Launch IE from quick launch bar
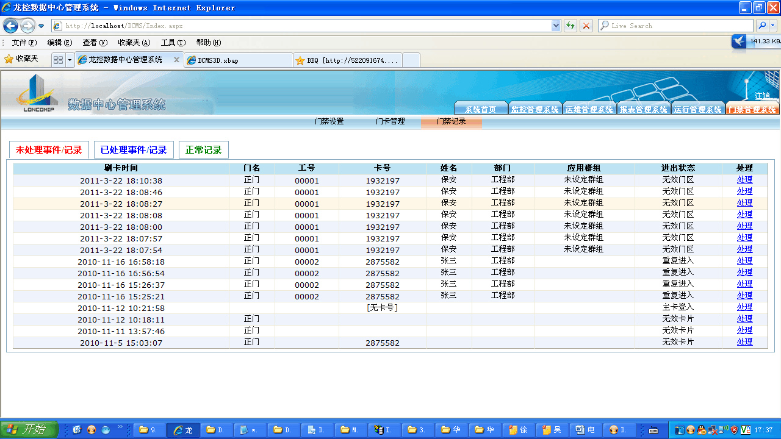 click(x=77, y=430)
